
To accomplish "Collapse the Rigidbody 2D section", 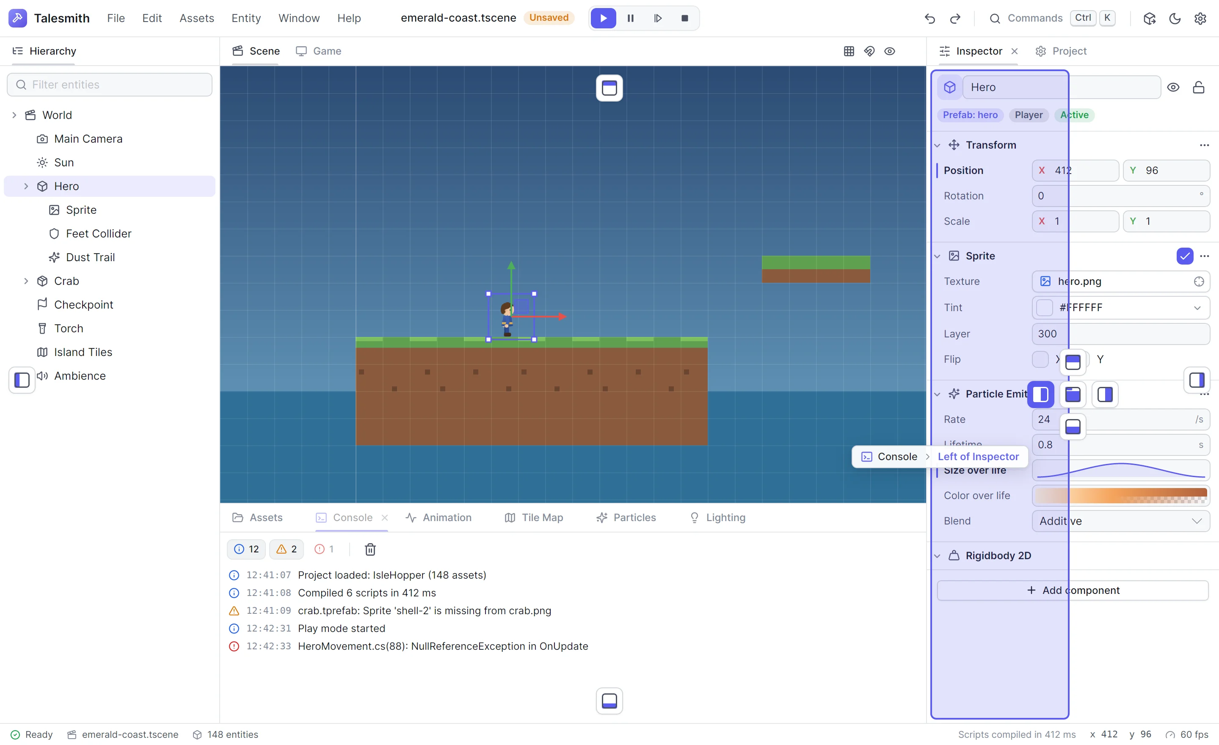I will click(937, 555).
